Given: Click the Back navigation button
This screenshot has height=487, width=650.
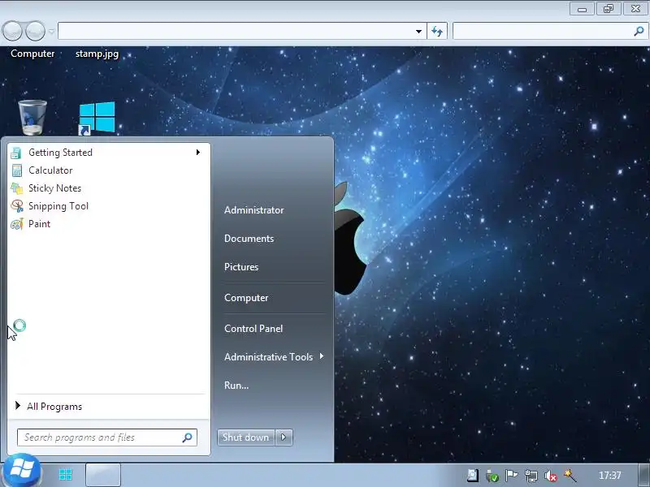Looking at the screenshot, I should [x=12, y=31].
